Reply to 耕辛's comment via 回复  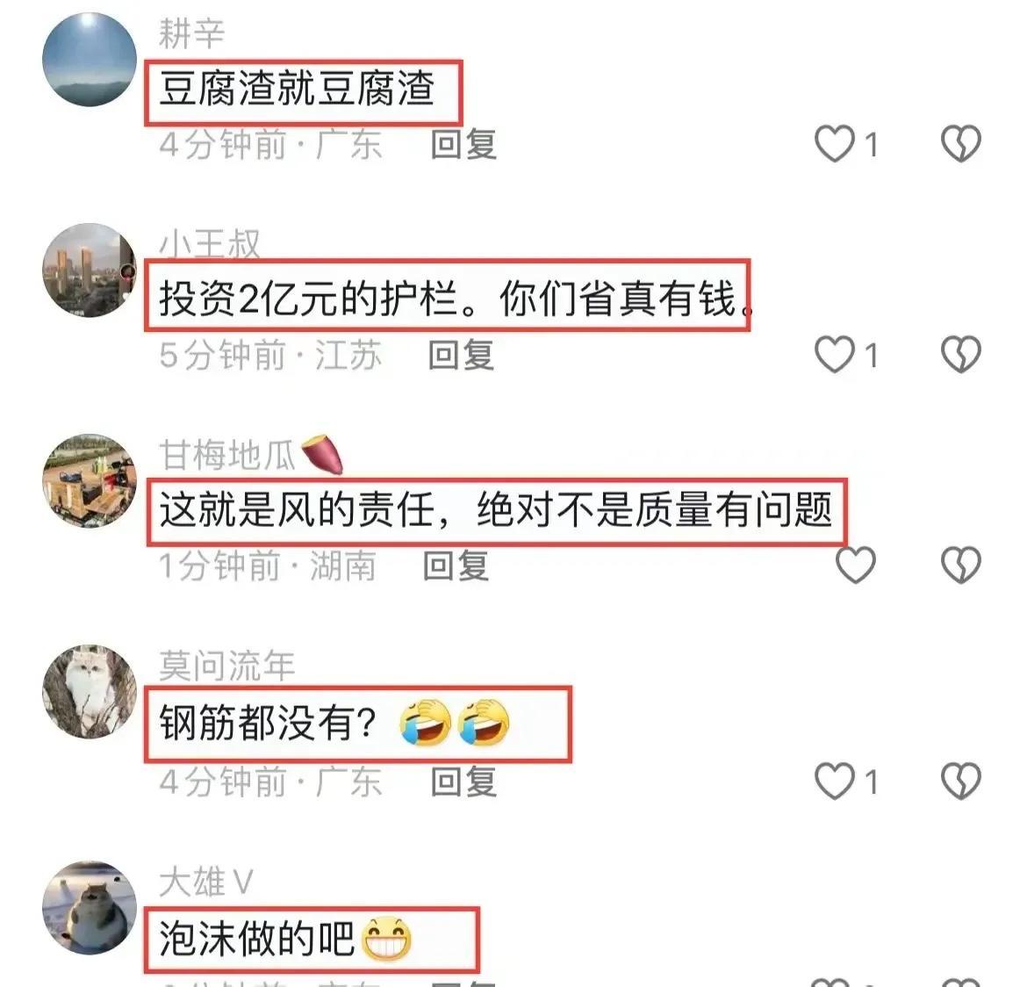coord(463,143)
